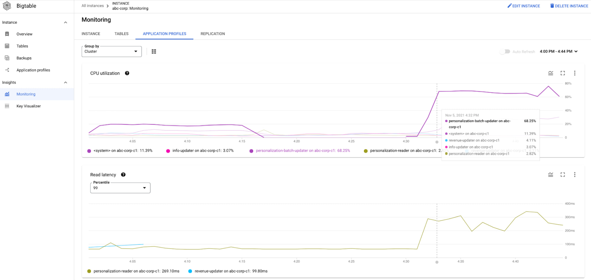This screenshot has width=591, height=280.
Task: Open Application profiles in sidebar
Action: point(33,70)
